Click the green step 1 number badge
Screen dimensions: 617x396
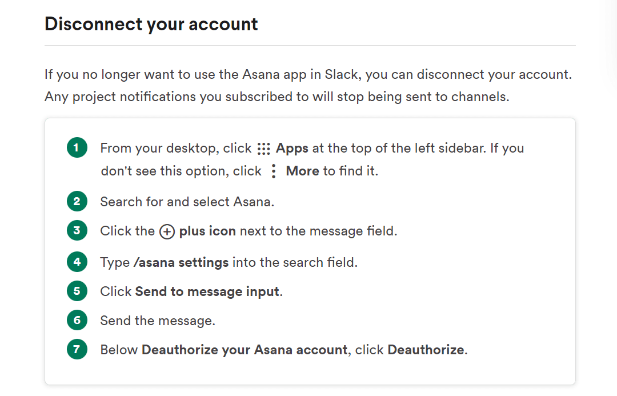click(x=77, y=148)
